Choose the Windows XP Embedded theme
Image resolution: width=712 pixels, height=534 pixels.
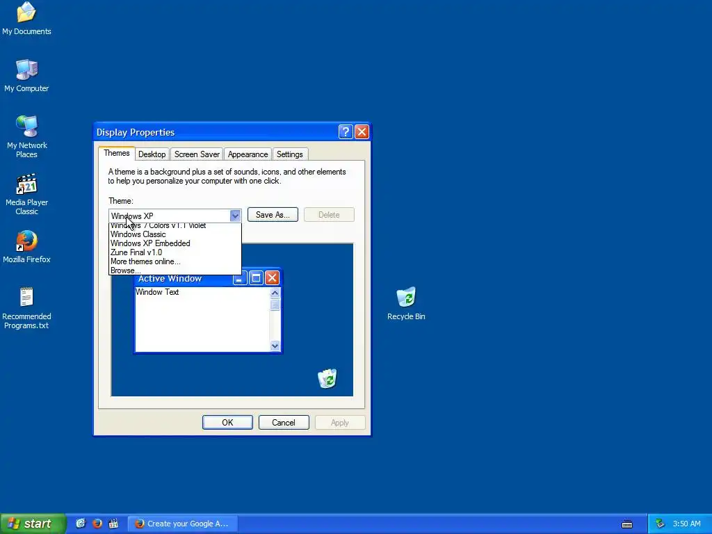tap(175, 243)
